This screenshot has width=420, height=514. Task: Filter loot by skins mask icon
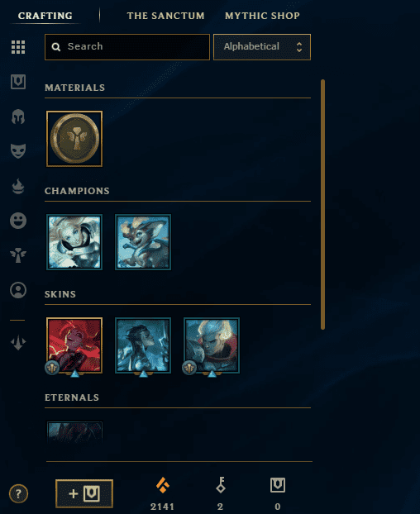pyautogui.click(x=18, y=151)
